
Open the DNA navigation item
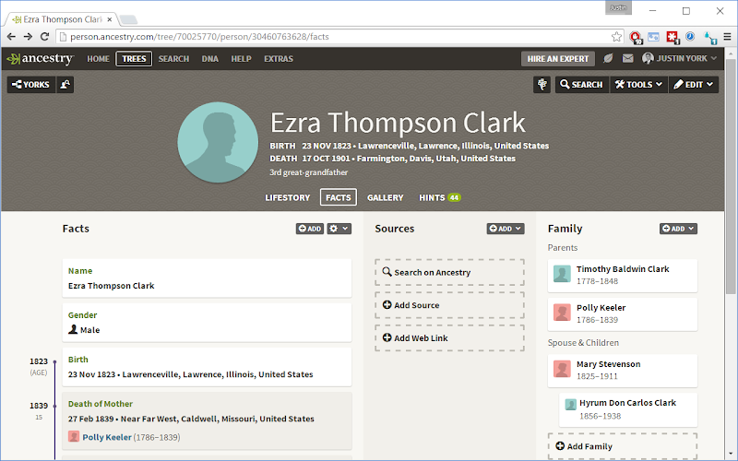pos(210,59)
